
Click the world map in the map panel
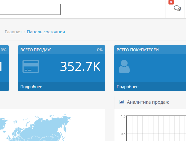[35, 127]
